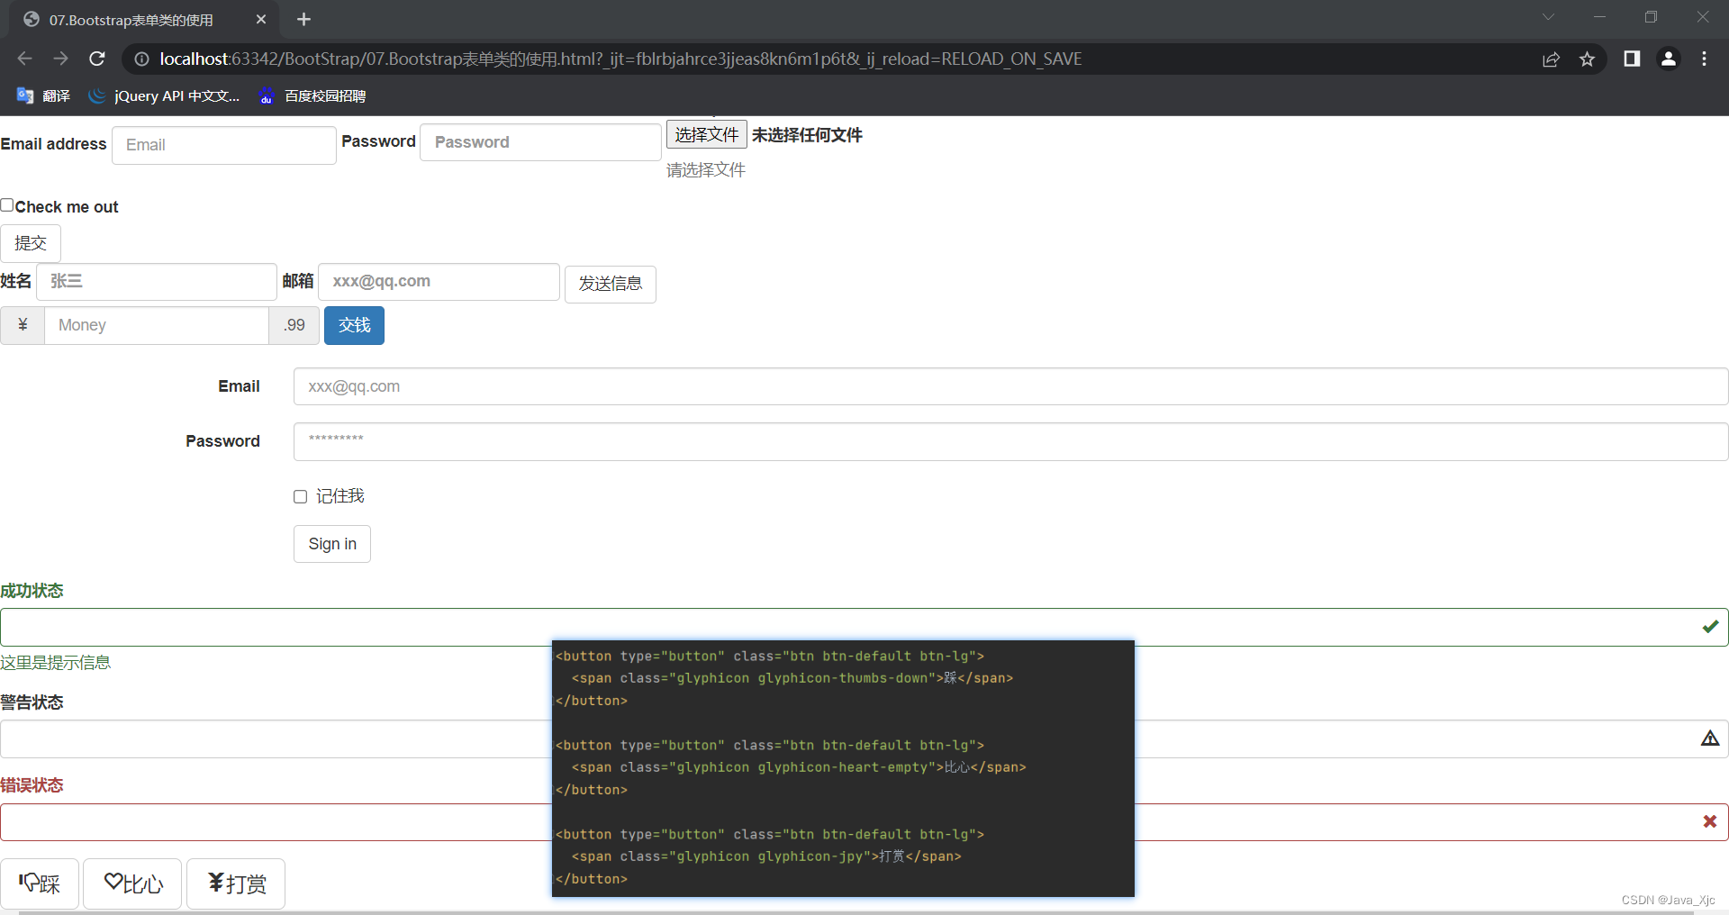Image resolution: width=1729 pixels, height=915 pixels.
Task: Click the 提交 submit button
Action: click(x=31, y=243)
